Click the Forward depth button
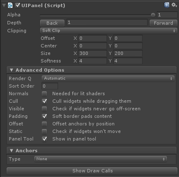This screenshot has height=177, width=179. (x=164, y=23)
